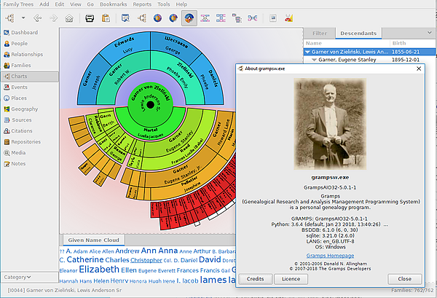Open the Help menu
The image size is (437, 298).
pyautogui.click(x=181, y=4)
